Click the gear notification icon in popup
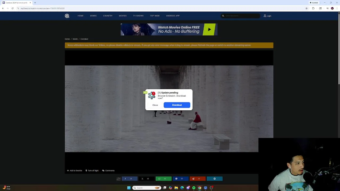 tap(152, 95)
